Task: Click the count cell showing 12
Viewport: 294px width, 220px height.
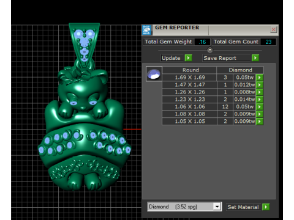Action: (225, 107)
